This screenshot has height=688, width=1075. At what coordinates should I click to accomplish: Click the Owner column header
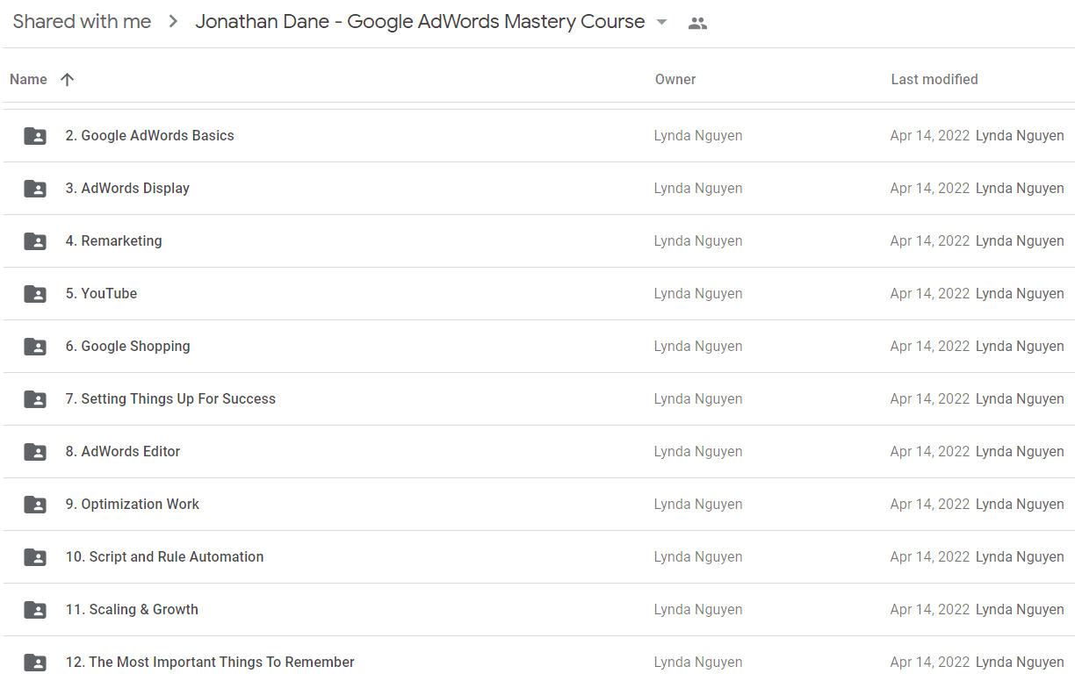pos(675,79)
